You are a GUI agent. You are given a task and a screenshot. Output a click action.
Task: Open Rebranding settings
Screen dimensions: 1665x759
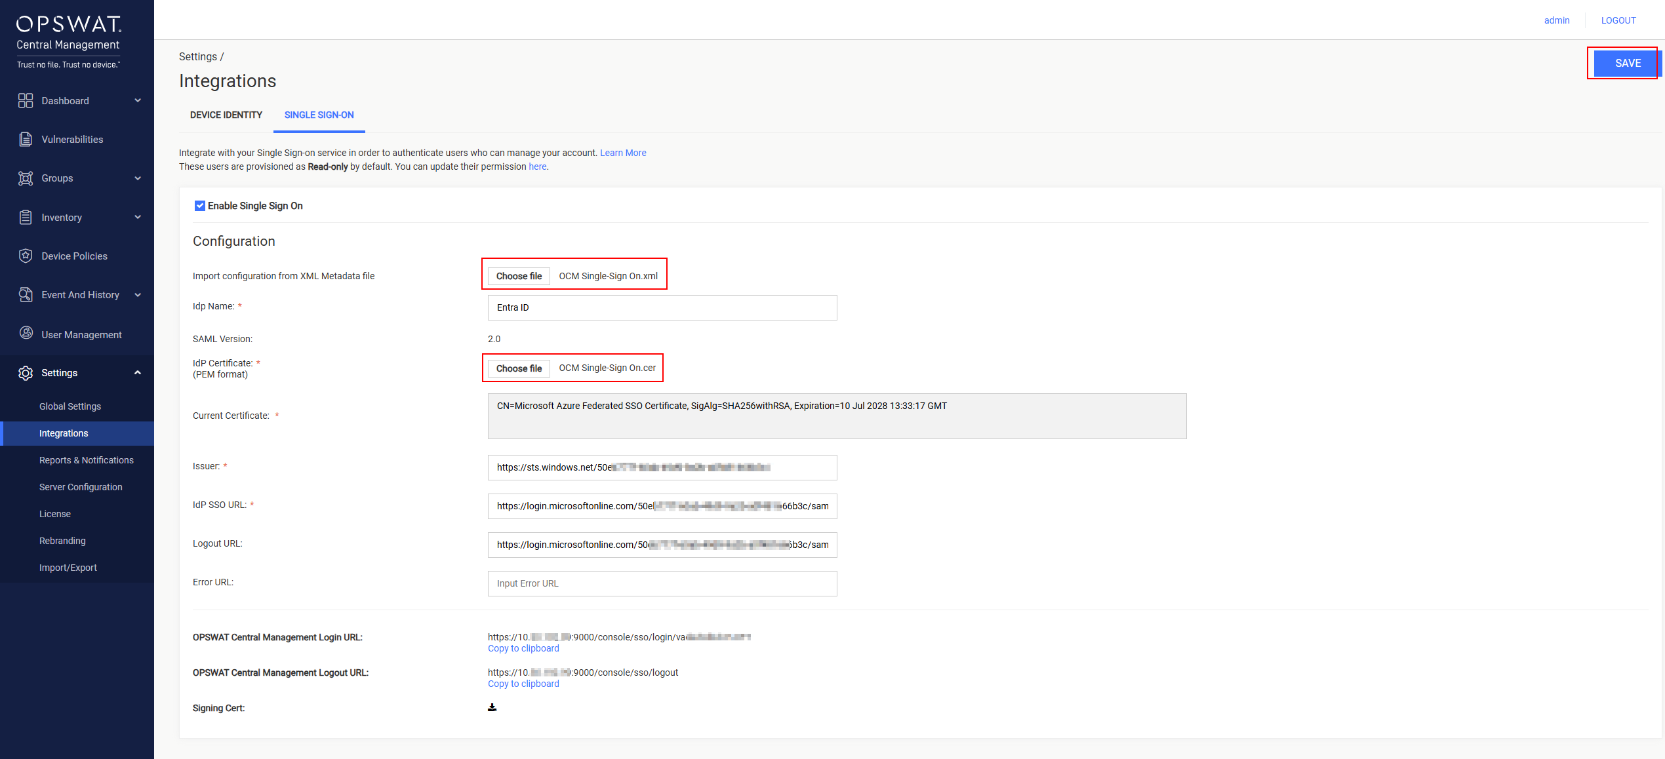[62, 541]
